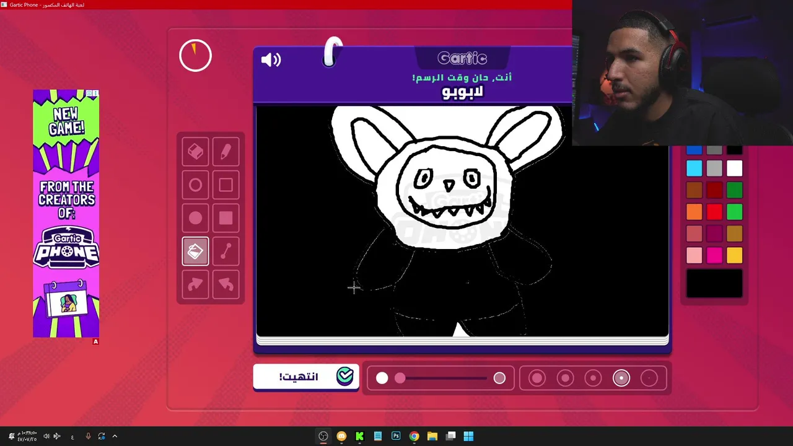This screenshot has width=793, height=446.
Task: Mute game sound with speaker icon
Action: (271, 59)
